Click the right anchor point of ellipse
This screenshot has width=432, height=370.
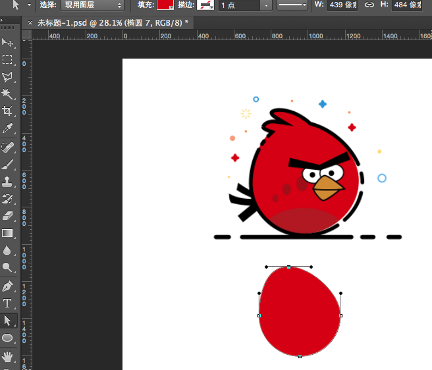341,316
